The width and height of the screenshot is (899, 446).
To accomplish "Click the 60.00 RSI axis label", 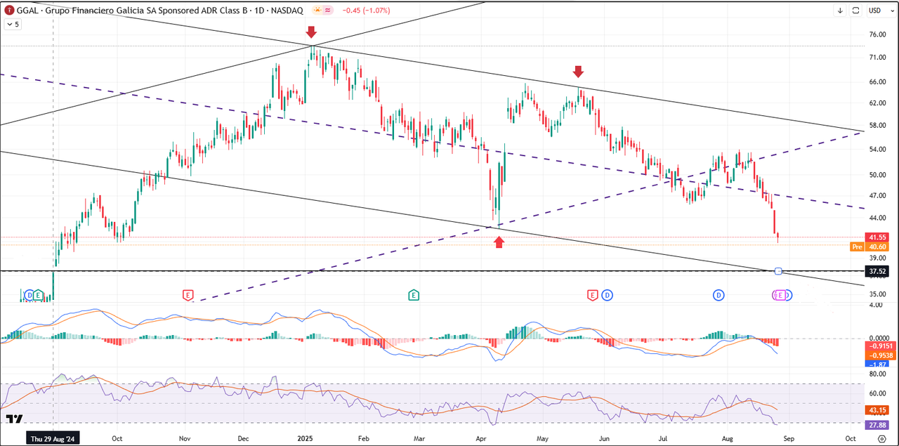I will (877, 393).
